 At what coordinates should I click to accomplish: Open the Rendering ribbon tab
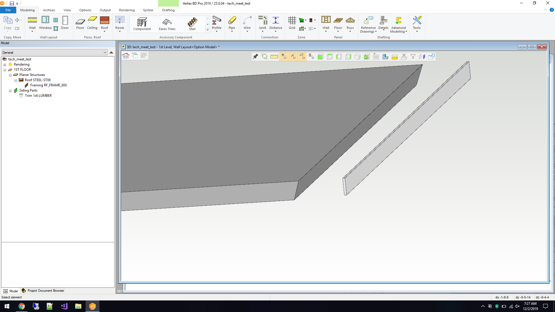click(127, 10)
